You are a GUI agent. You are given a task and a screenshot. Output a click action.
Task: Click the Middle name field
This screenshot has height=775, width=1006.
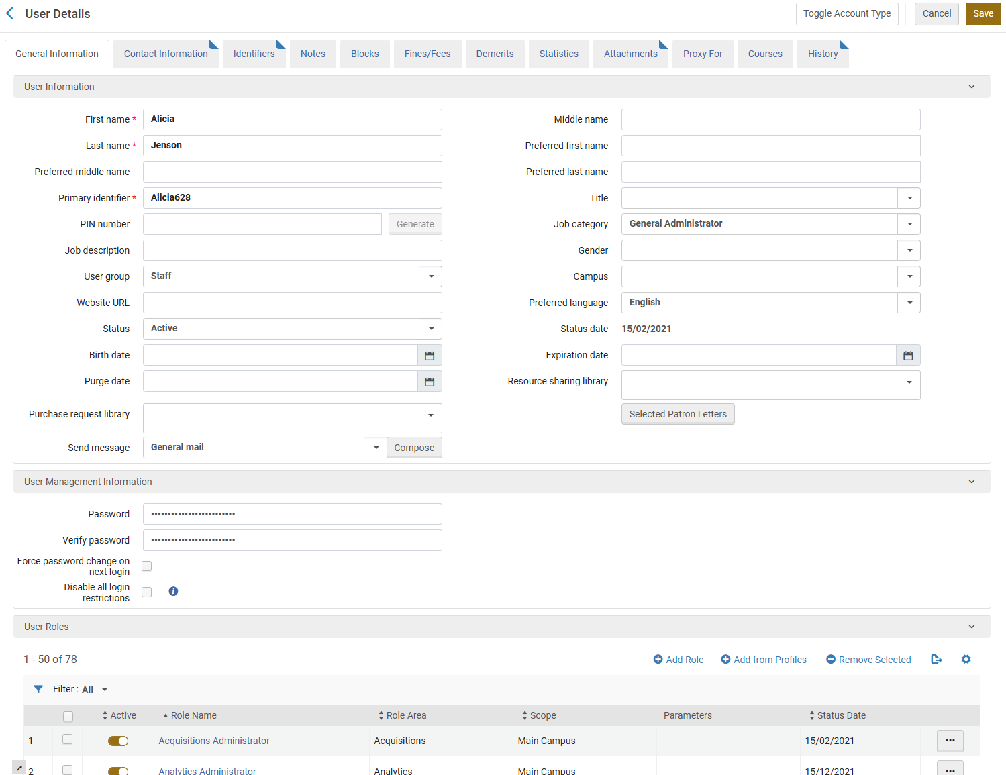771,119
